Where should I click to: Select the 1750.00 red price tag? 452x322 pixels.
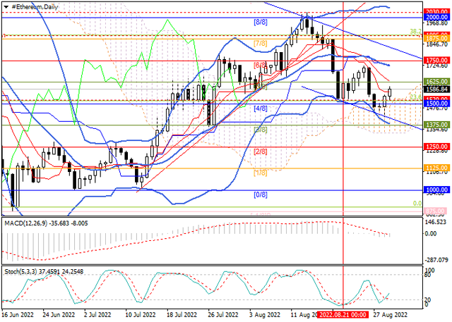[436, 61]
